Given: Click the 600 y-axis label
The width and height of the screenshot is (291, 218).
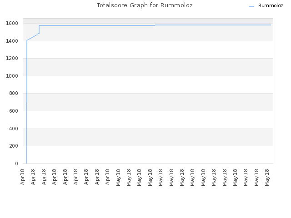Looking at the screenshot, I should [x=14, y=111].
